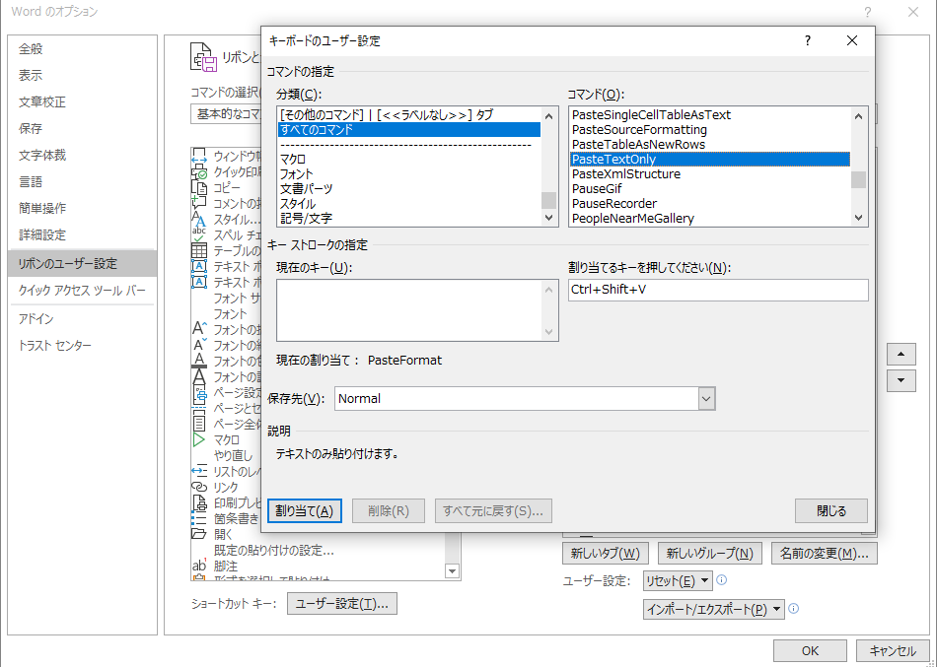Click the down arrow of the コマンド list scrollbar
This screenshot has width=937, height=667.
point(859,218)
